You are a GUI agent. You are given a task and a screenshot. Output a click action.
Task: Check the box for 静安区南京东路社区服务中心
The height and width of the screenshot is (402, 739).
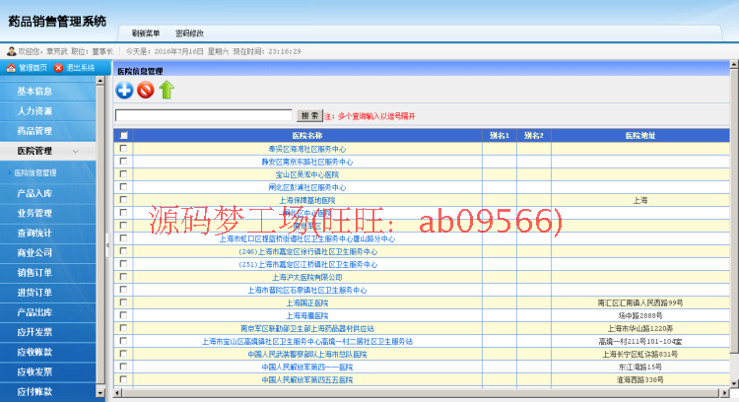pyautogui.click(x=123, y=162)
